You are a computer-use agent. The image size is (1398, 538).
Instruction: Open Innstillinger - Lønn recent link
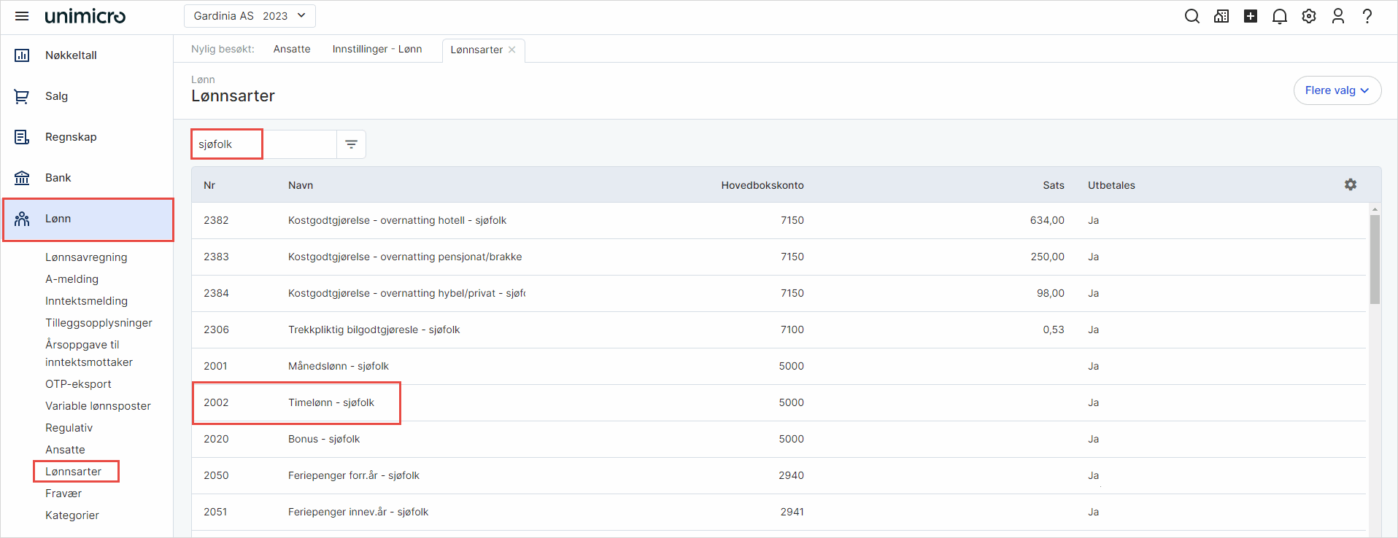tap(377, 49)
